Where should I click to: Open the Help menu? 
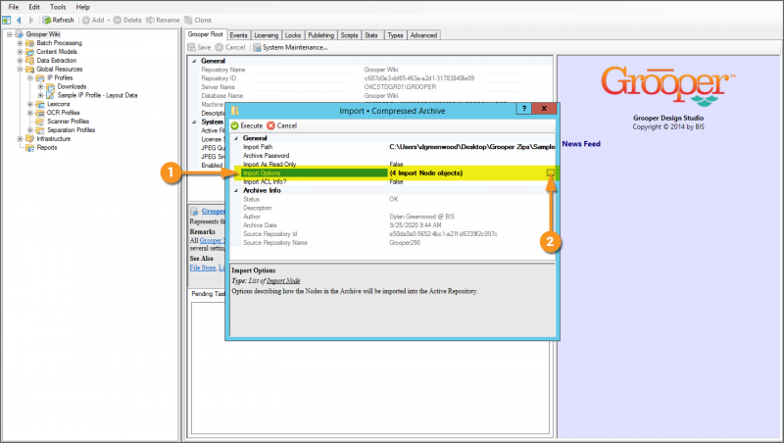(82, 7)
